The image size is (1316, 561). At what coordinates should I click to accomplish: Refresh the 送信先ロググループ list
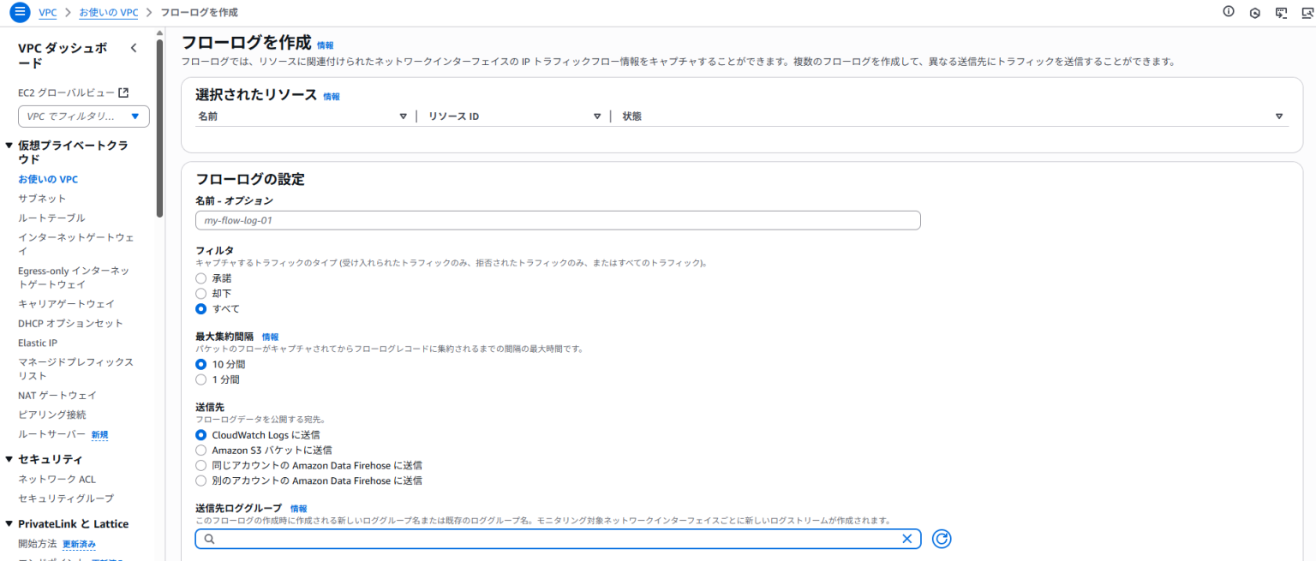tap(941, 539)
